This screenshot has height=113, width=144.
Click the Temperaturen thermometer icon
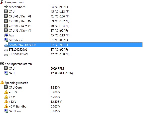(2, 2)
